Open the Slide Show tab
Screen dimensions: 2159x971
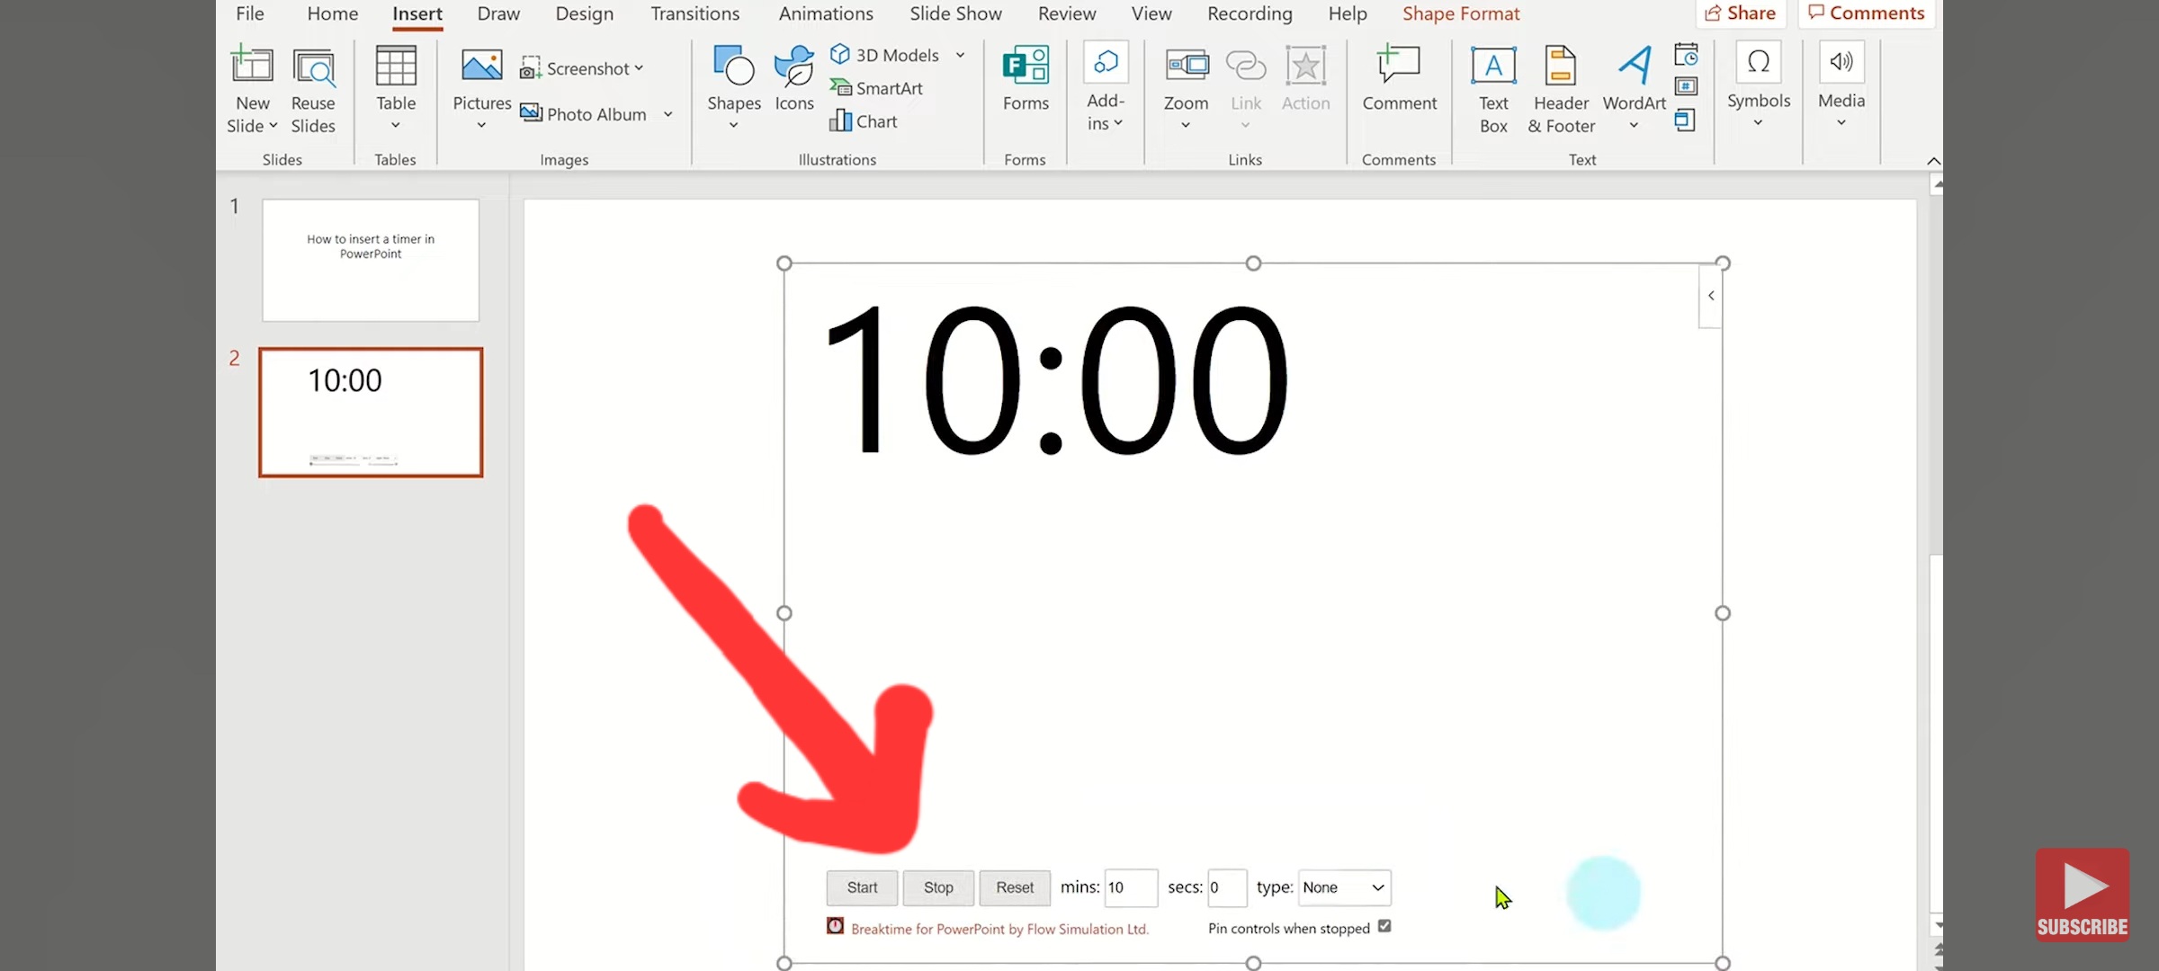[955, 13]
